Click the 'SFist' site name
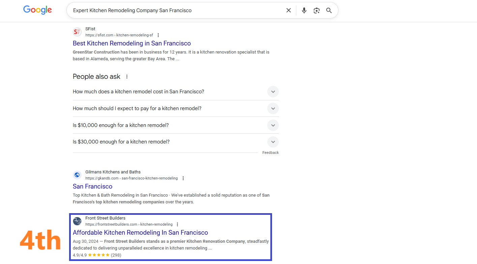 coord(90,29)
